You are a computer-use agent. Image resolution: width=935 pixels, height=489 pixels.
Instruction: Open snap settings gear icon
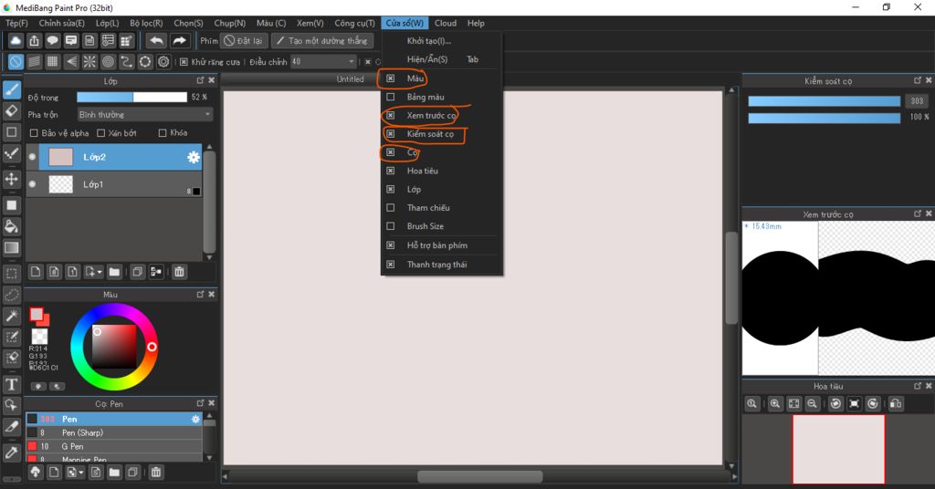click(x=163, y=61)
